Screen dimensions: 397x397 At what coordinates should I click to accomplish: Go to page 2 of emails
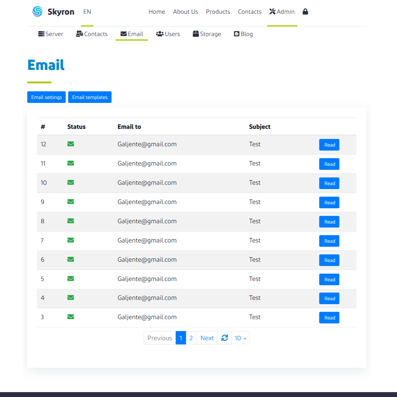191,338
